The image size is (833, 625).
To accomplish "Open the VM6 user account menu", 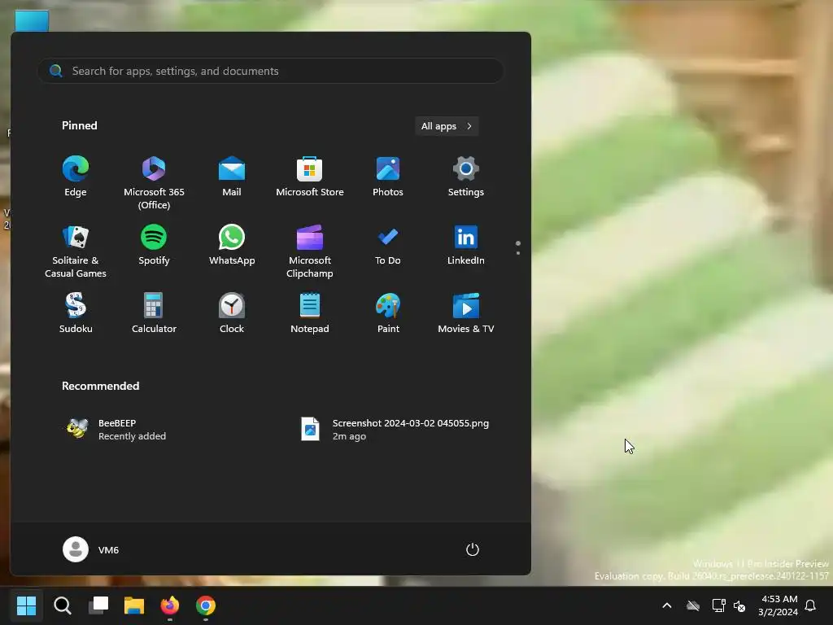I will click(x=91, y=549).
